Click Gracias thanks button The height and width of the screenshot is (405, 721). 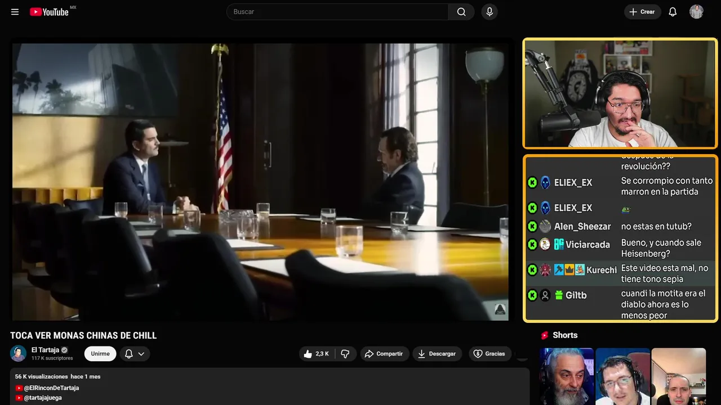pos(489,354)
